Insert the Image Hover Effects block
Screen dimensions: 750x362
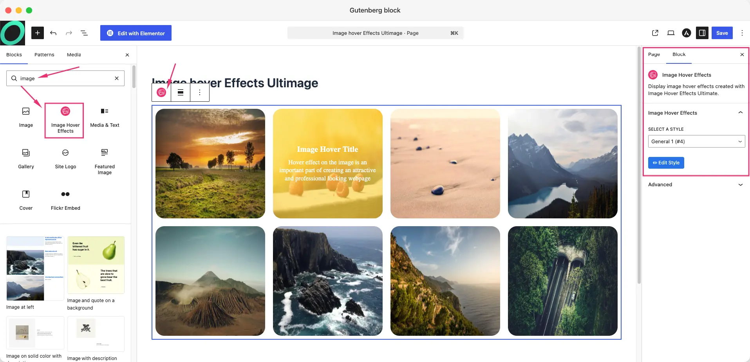pos(65,121)
